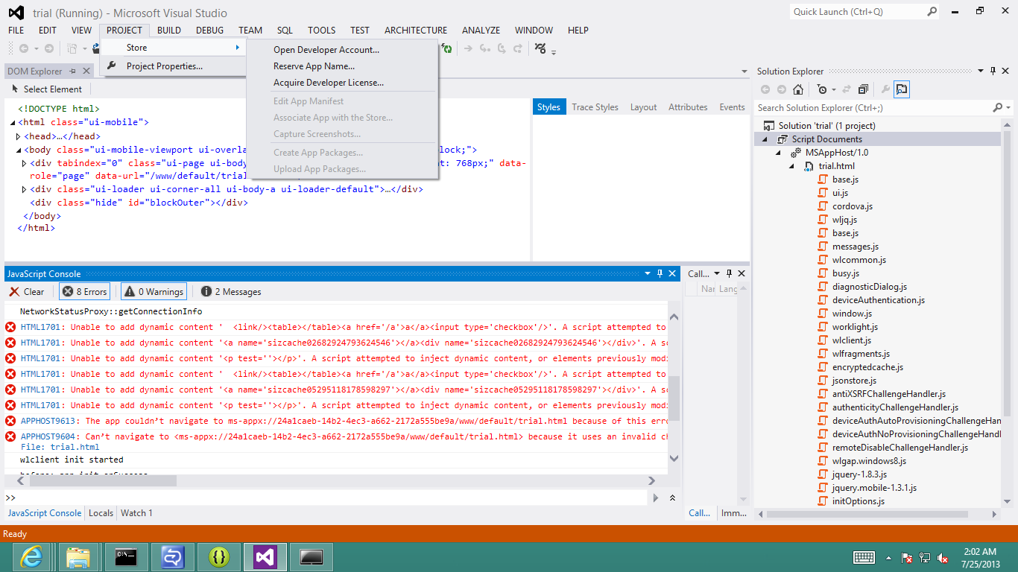Collapse the MSAppHost/1.0 node

[x=780, y=153]
